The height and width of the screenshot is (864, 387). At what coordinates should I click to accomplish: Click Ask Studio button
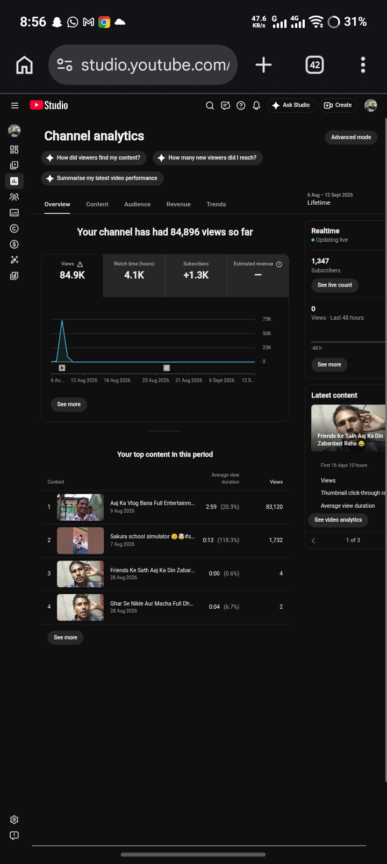pos(291,105)
